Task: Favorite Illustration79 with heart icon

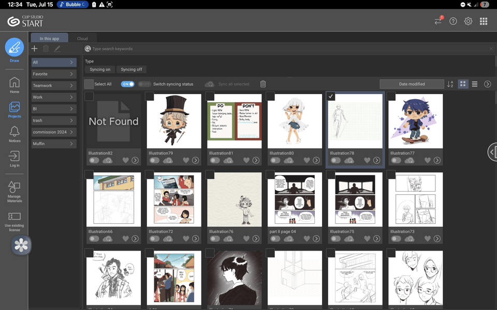Action: pyautogui.click(x=186, y=160)
